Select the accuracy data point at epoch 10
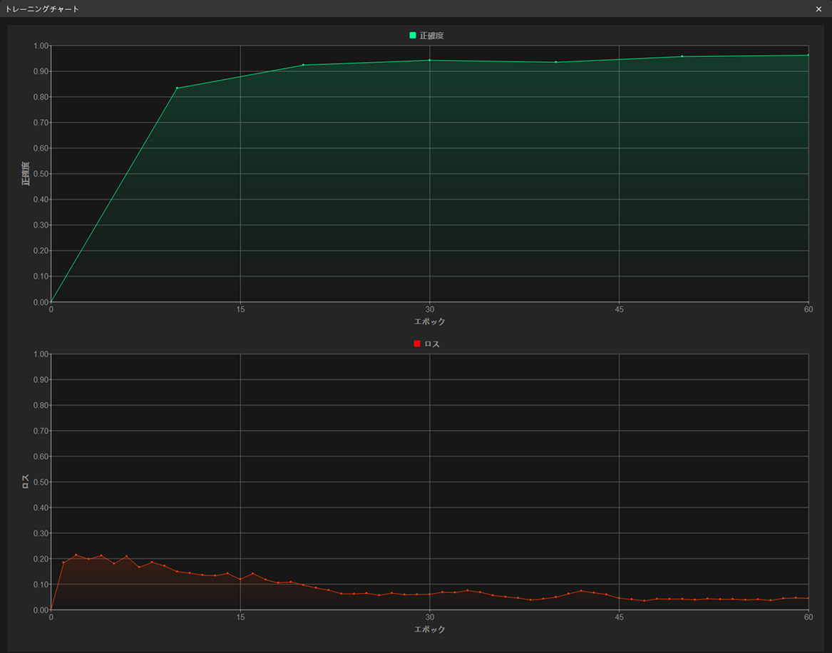 (x=178, y=88)
